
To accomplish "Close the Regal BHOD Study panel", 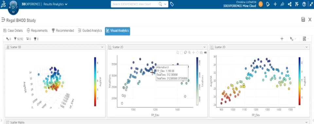I will [310, 19].
